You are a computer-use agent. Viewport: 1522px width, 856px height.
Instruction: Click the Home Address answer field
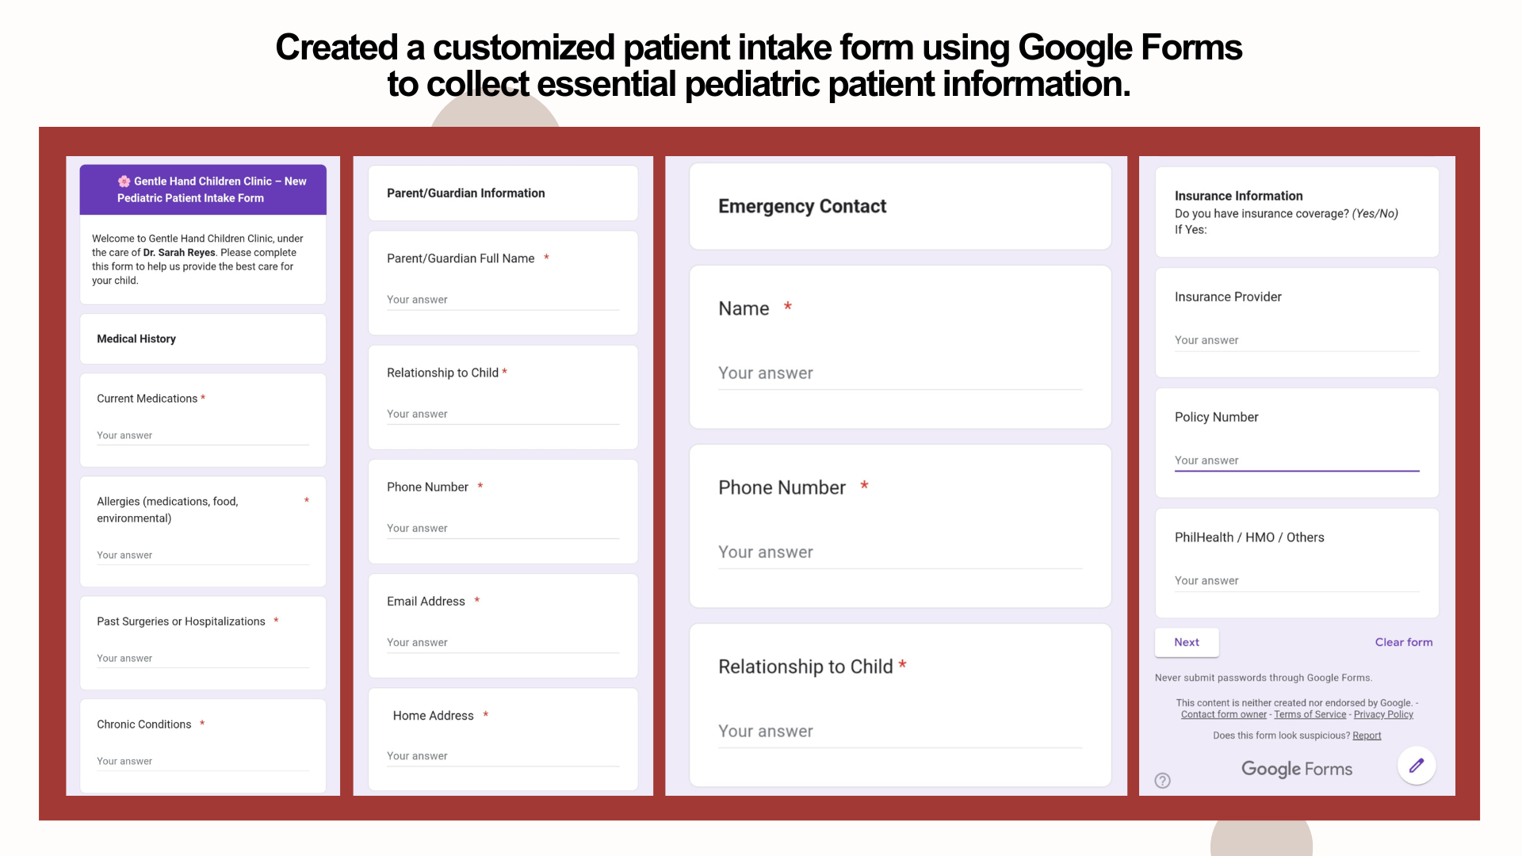(x=503, y=756)
